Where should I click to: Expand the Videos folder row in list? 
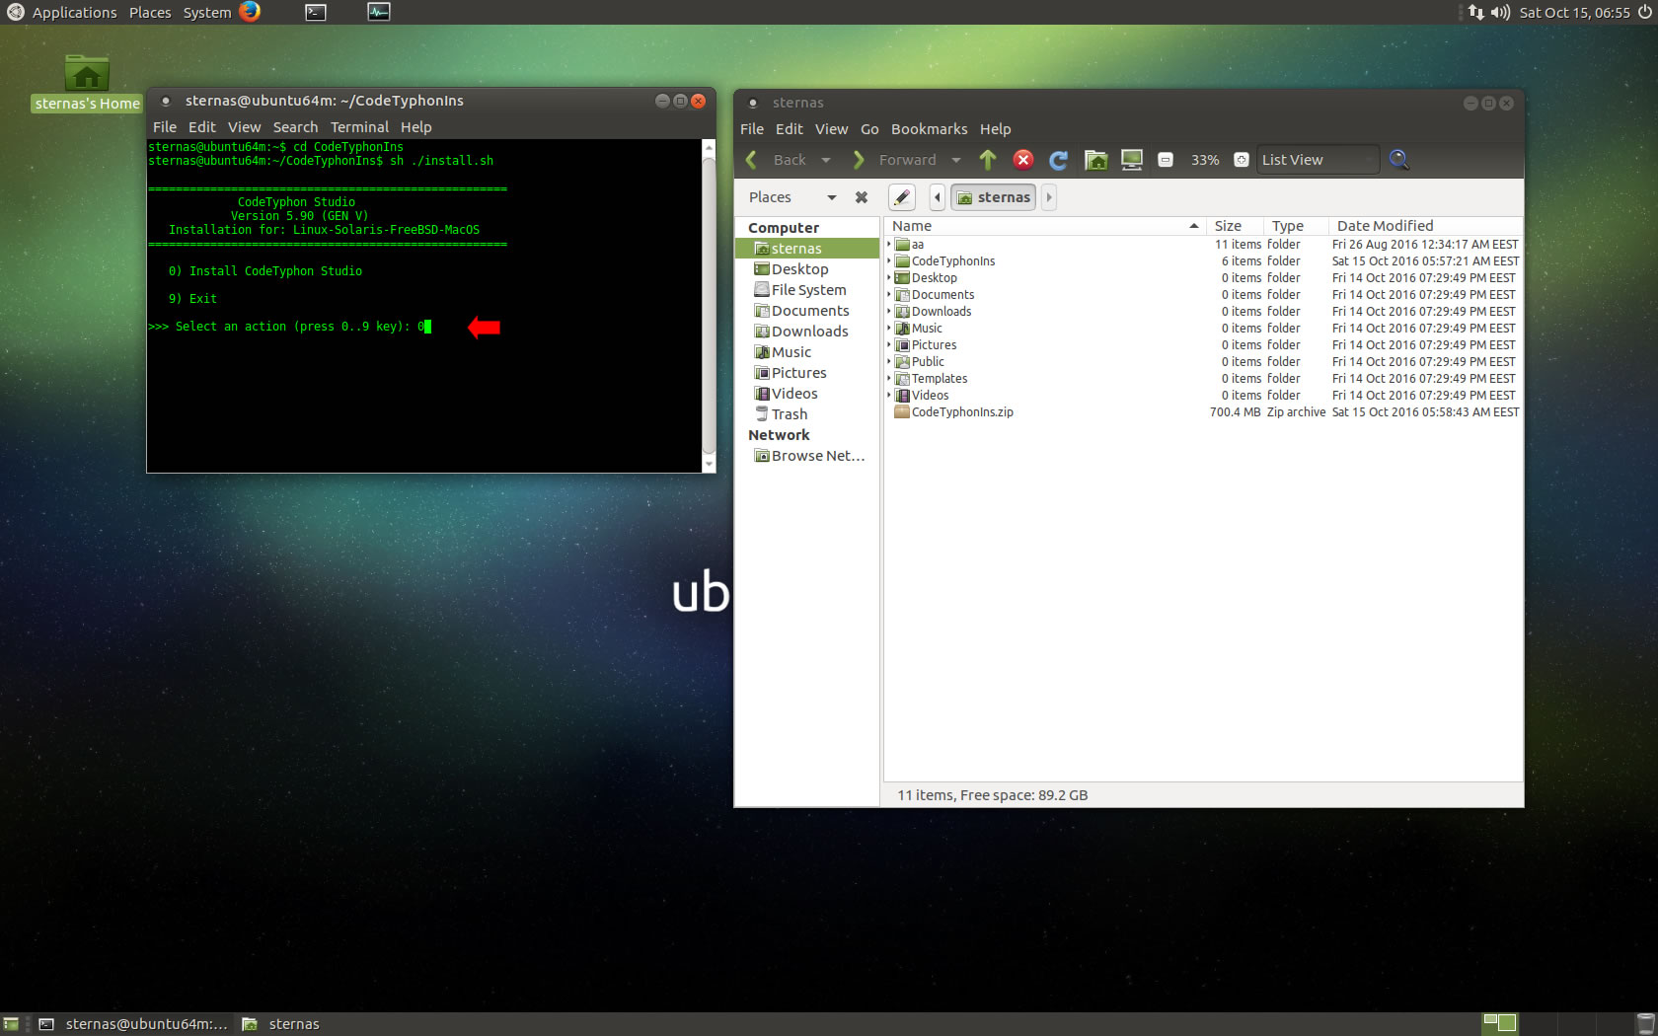[x=889, y=396]
